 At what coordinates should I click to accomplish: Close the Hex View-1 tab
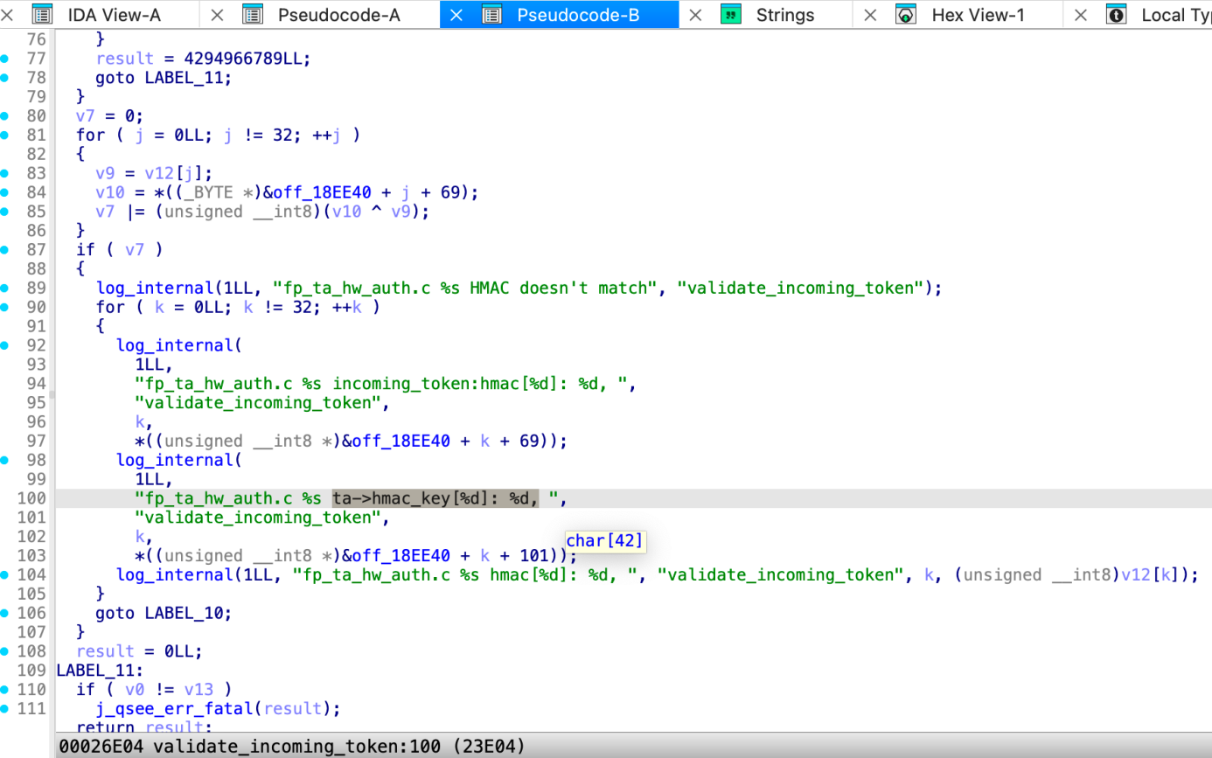(x=870, y=15)
